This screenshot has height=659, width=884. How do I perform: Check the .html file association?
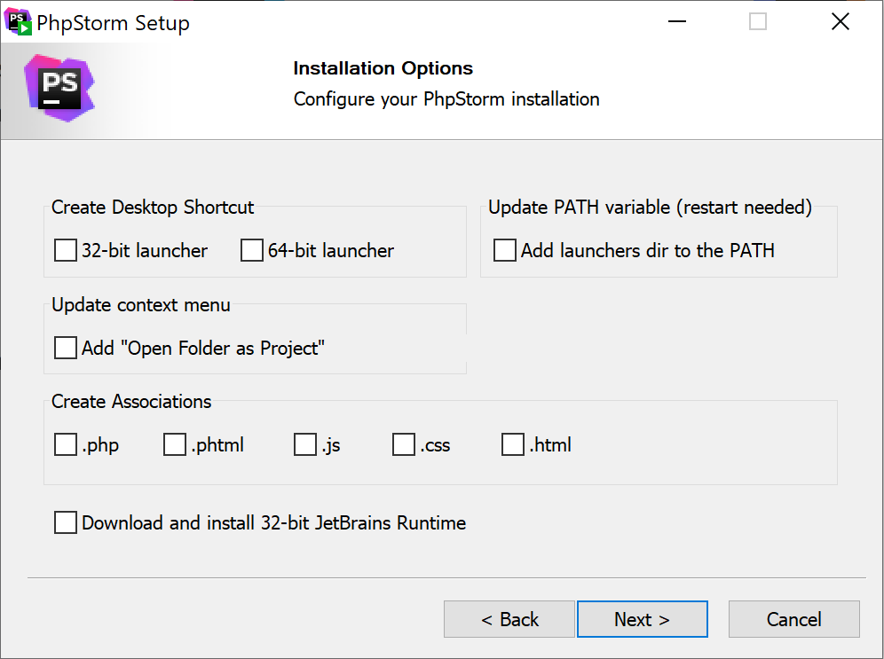pyautogui.click(x=512, y=444)
